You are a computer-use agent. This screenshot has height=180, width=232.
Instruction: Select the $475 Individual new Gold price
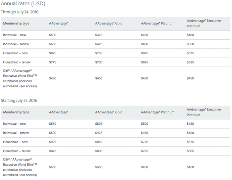tap(99, 35)
